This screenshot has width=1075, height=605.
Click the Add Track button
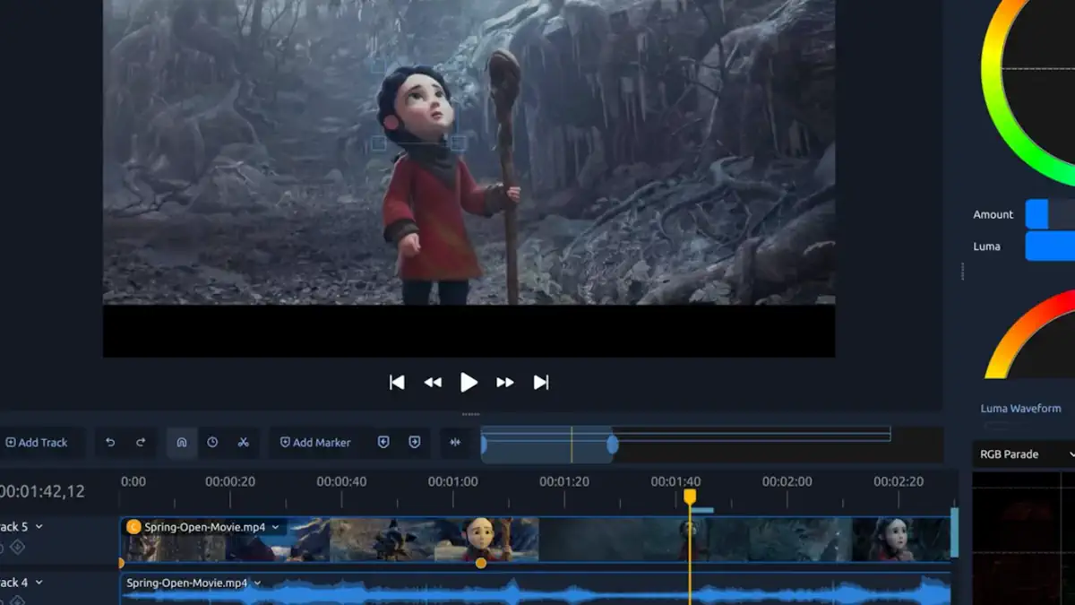point(37,443)
